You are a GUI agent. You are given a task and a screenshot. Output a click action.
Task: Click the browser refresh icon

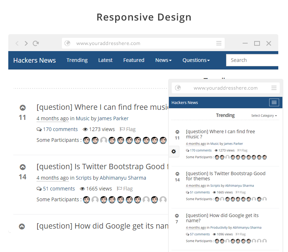click(36, 44)
